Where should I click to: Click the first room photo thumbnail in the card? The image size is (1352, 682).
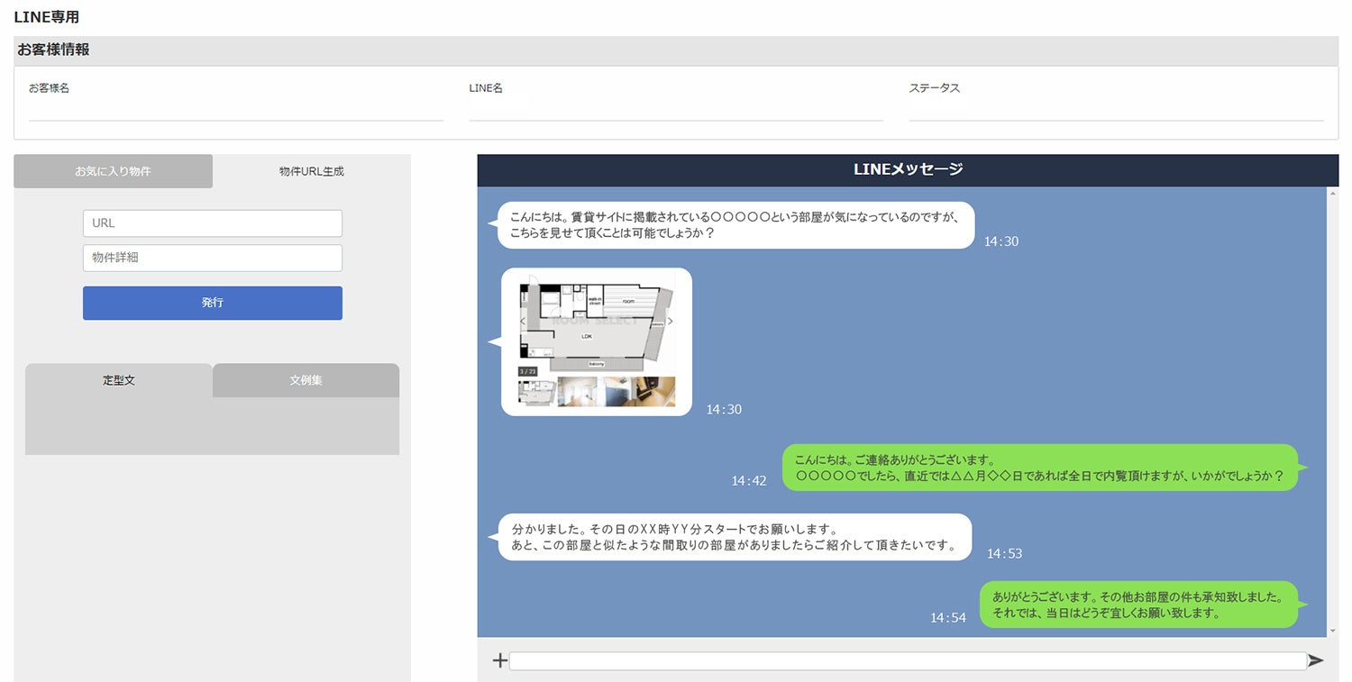[580, 392]
